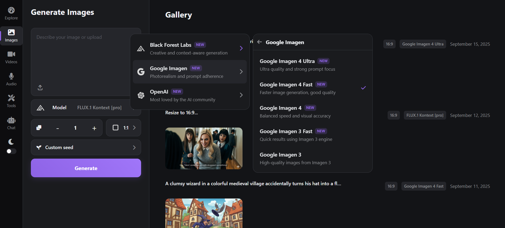Choose Google Imagen 4 balanced model

[313, 112]
